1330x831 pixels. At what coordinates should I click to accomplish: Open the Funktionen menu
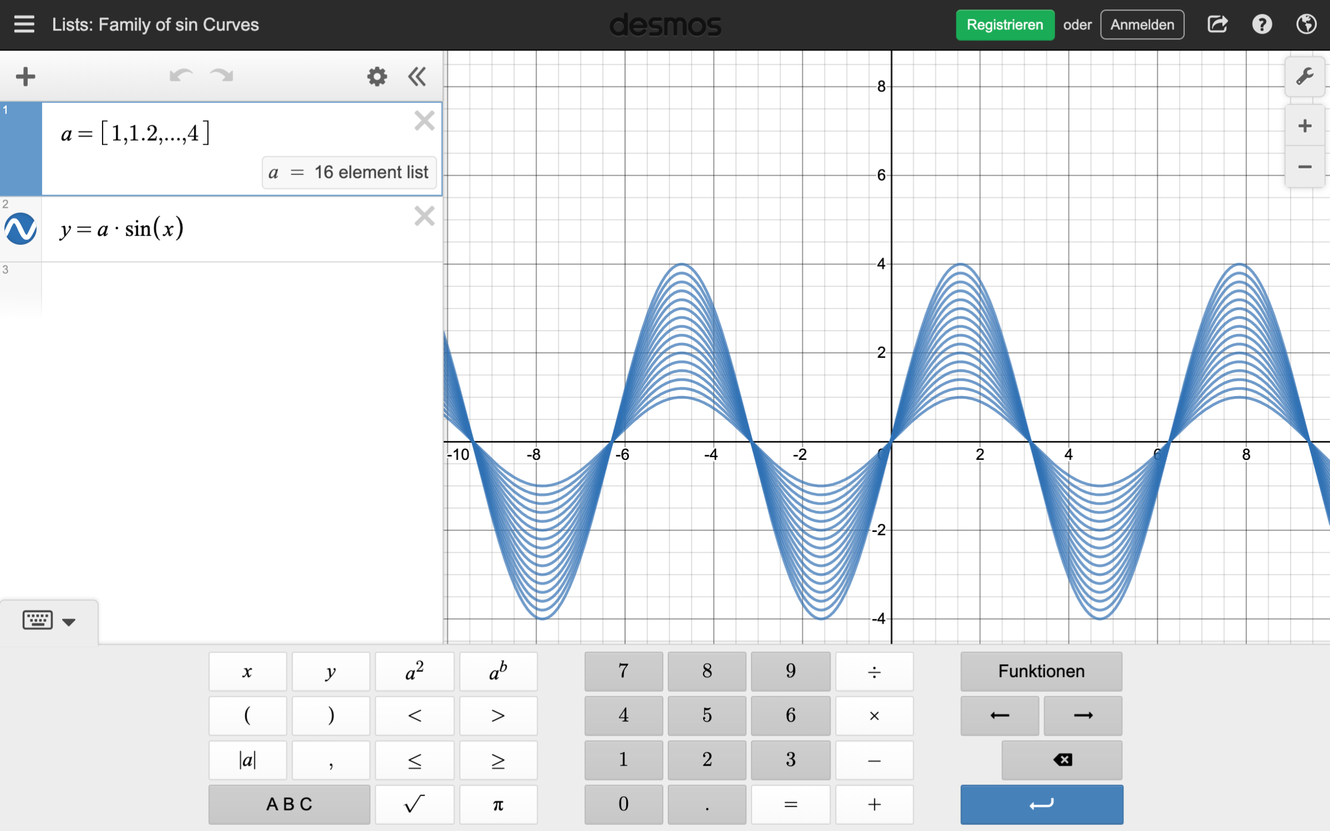(1041, 671)
